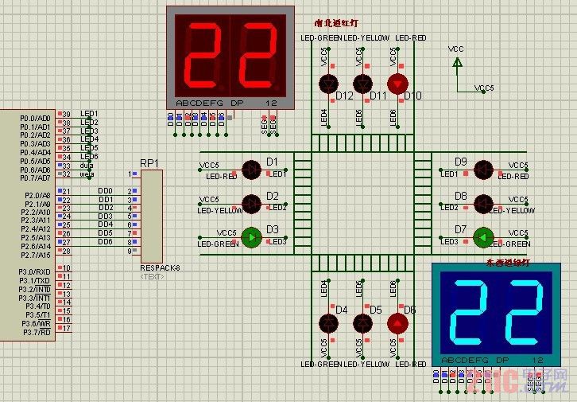Click the P0.0/AD0 pin label
Image resolution: width=577 pixels, height=402 pixels.
[35, 119]
